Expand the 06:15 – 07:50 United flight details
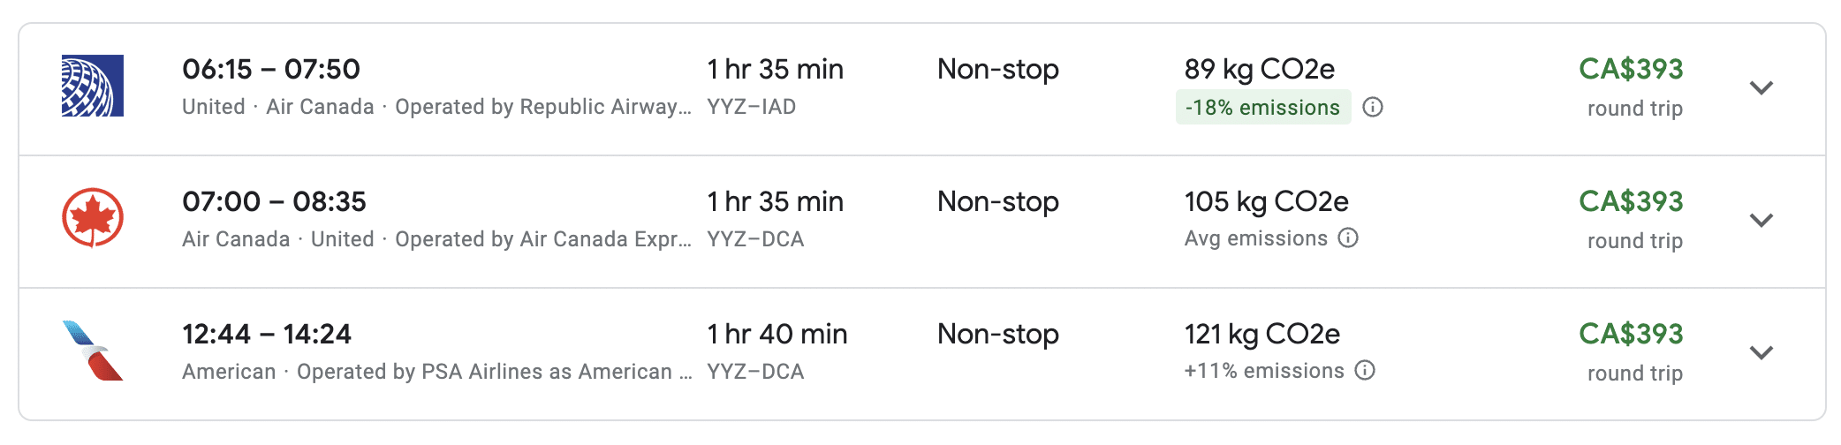The width and height of the screenshot is (1841, 445). pyautogui.click(x=1761, y=88)
